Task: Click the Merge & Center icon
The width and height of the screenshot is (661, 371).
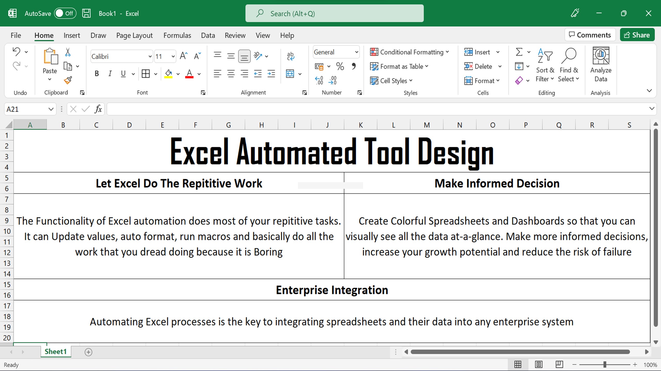Action: (290, 74)
